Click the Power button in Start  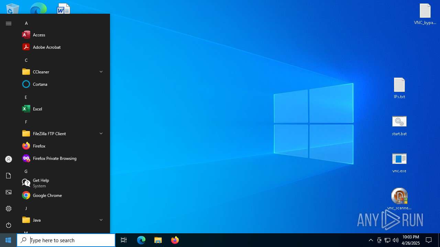click(x=9, y=225)
